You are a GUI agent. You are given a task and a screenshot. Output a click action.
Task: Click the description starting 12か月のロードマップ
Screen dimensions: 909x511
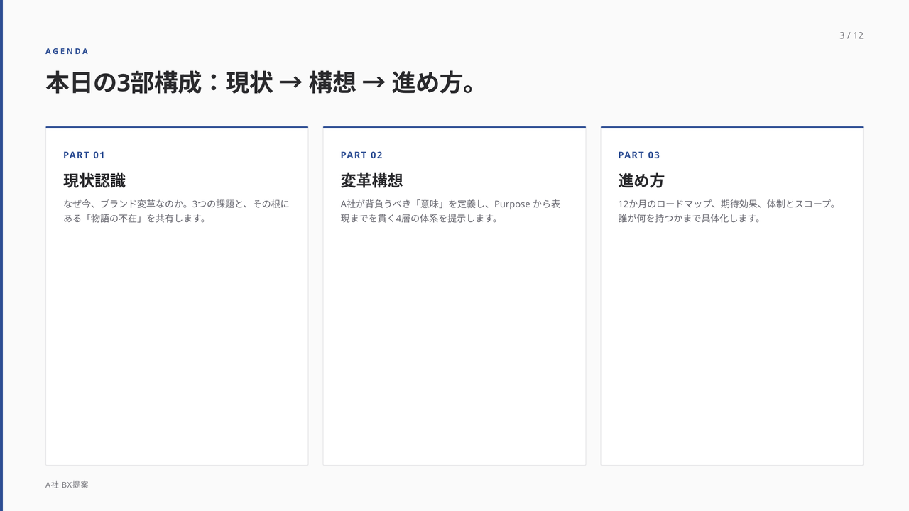728,211
